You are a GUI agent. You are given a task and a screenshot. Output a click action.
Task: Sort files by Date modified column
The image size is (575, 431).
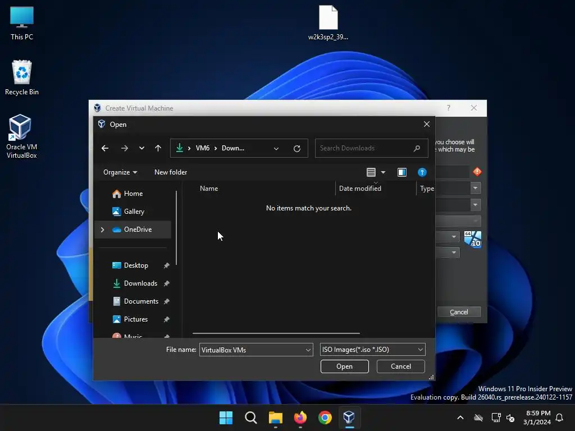376,189
